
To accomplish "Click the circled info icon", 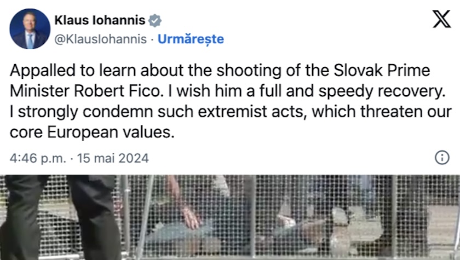I will (x=442, y=158).
